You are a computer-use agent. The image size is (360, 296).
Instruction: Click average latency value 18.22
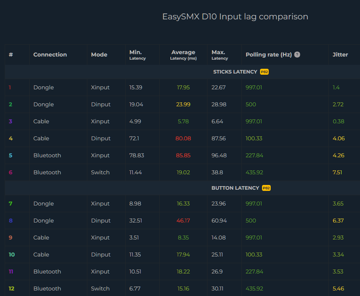183,271
